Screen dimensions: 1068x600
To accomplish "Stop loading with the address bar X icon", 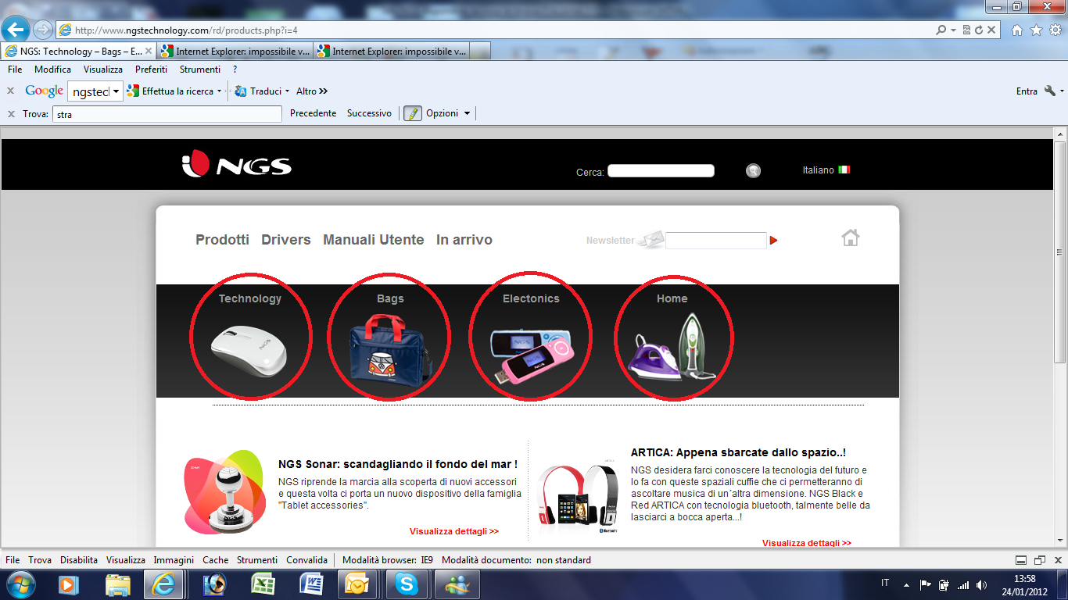I will click(x=991, y=30).
